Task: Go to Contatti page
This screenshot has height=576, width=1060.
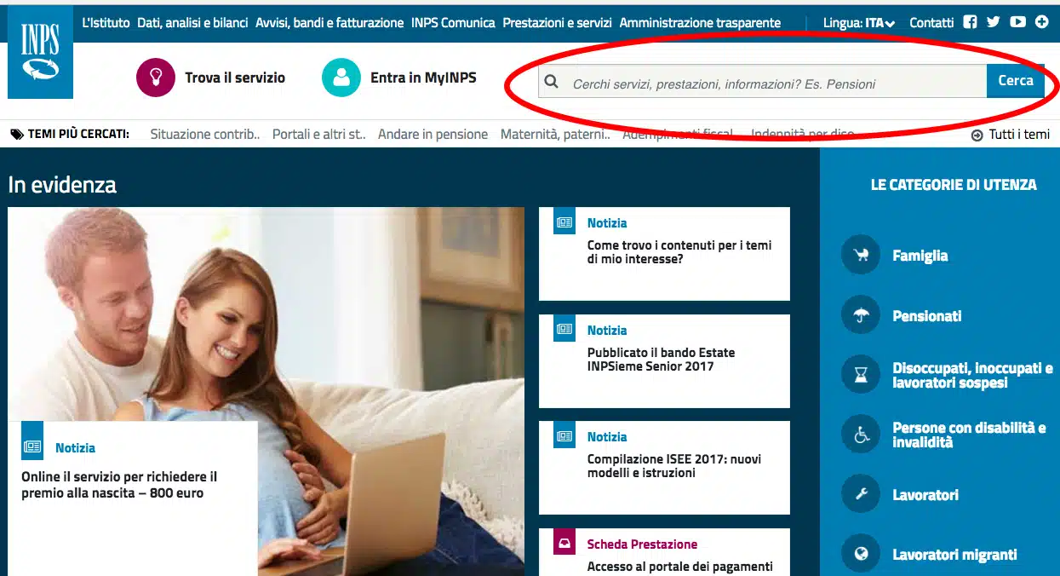Action: (x=931, y=23)
